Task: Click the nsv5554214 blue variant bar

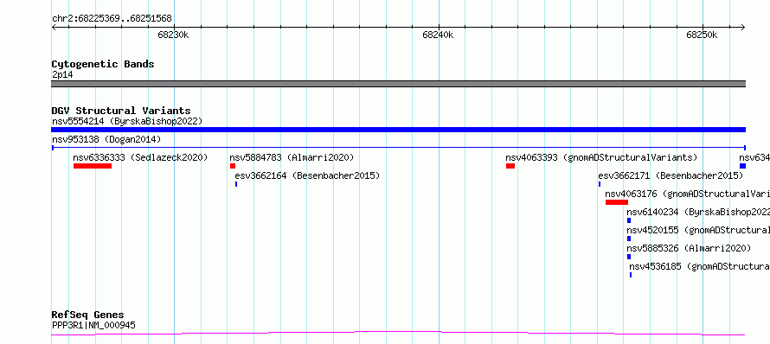Action: click(x=398, y=130)
